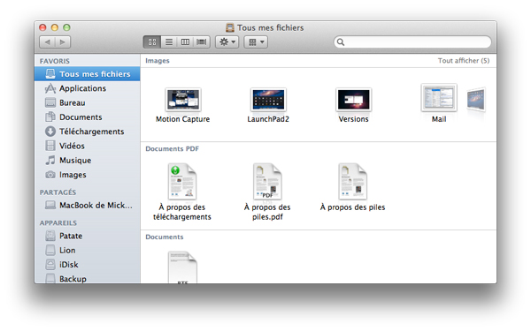Screen dimensions: 531x331
Task: Select iDisk in devices list
Action: click(x=88, y=265)
